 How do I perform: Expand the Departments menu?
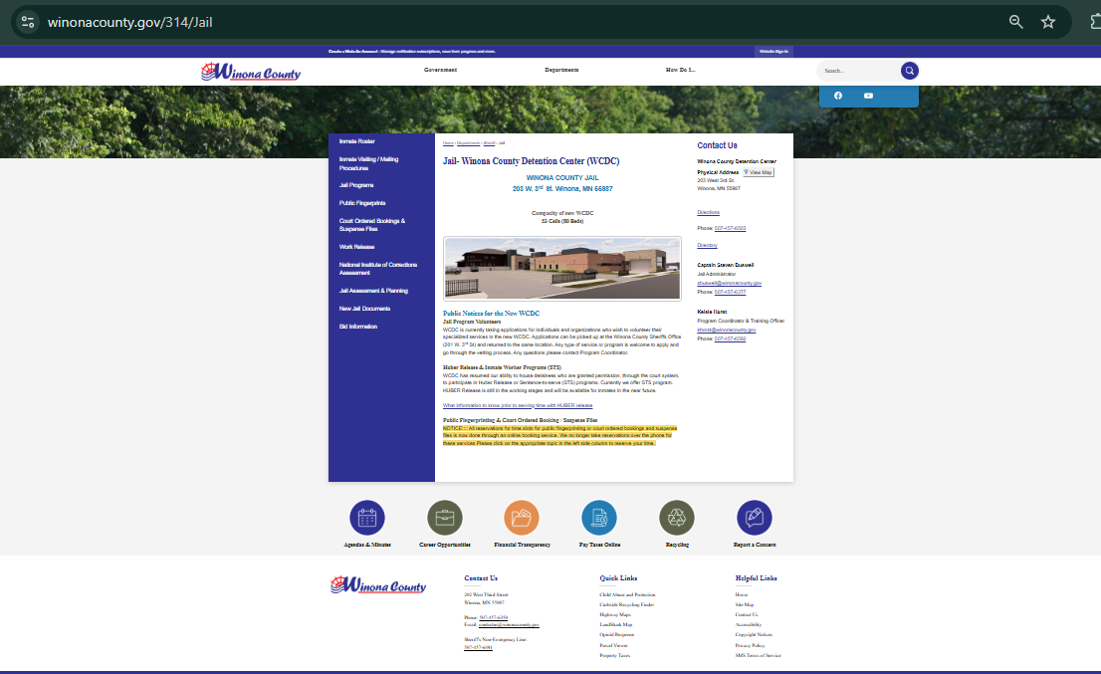561,70
